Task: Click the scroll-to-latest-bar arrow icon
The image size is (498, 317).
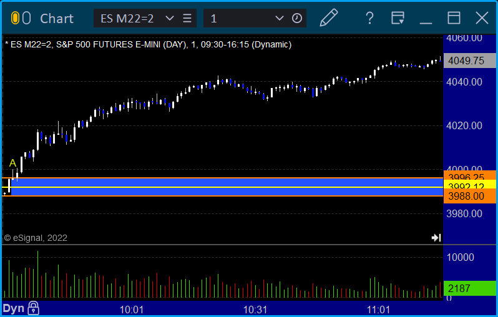Action: coord(436,238)
